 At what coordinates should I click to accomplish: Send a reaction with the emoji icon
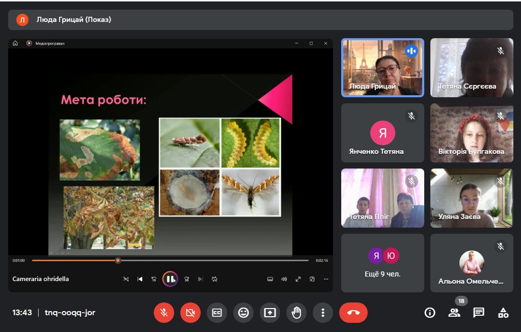[x=243, y=313]
